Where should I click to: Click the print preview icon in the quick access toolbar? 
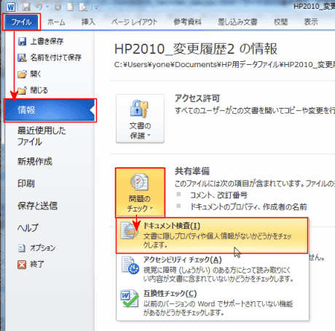[x=83, y=7]
